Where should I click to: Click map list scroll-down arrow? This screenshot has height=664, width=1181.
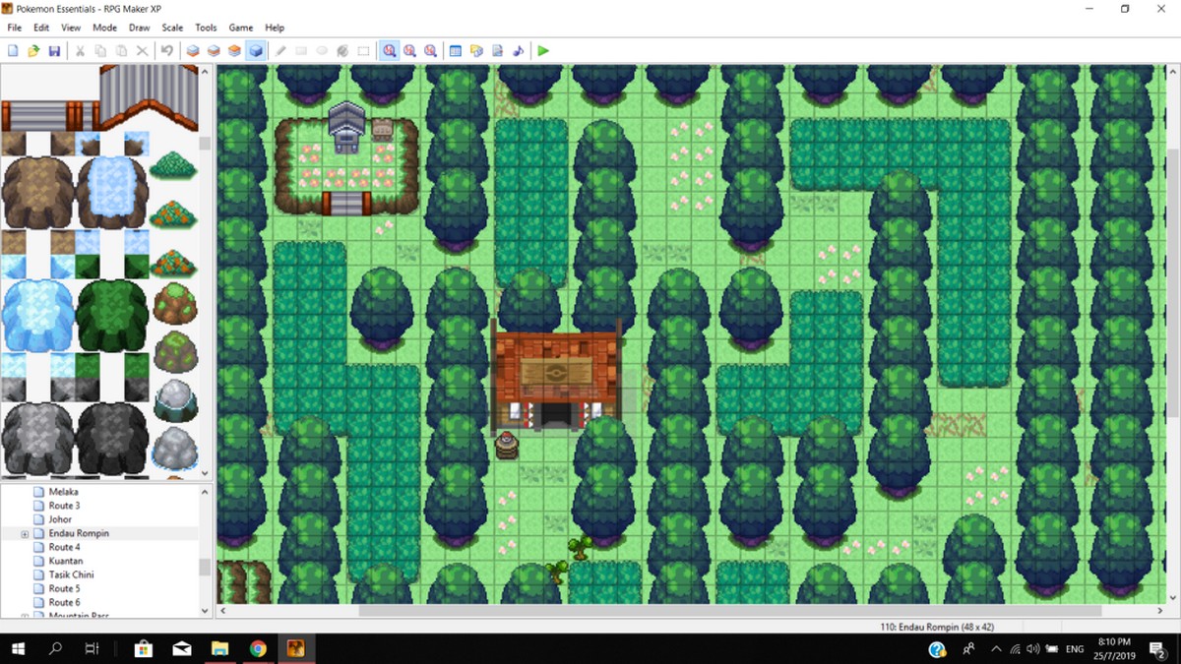(x=205, y=610)
